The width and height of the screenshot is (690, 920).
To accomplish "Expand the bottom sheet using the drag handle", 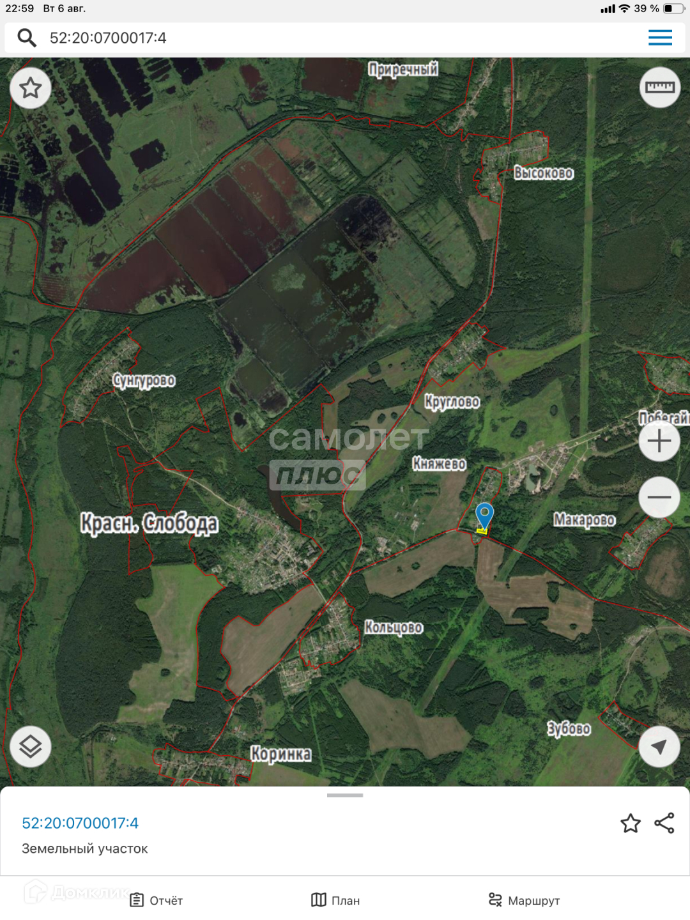I will click(345, 795).
